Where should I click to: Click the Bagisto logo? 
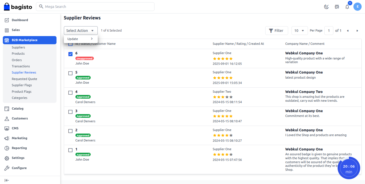coord(18,7)
